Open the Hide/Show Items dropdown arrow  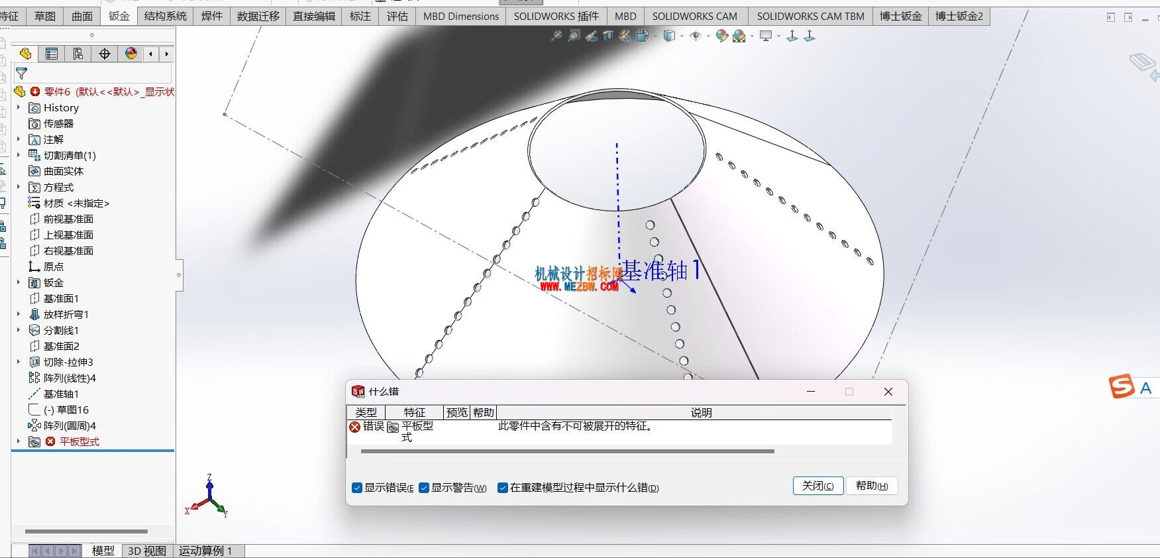click(708, 36)
